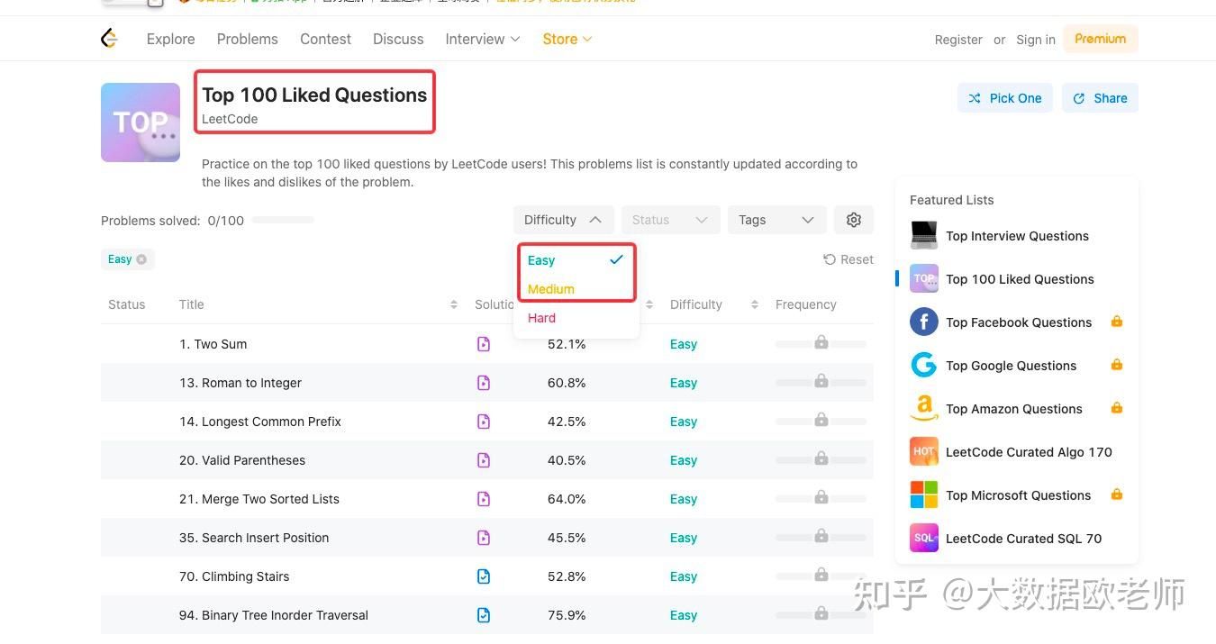1216x644 pixels.
Task: Click the LeetCode logo
Action: tap(108, 38)
